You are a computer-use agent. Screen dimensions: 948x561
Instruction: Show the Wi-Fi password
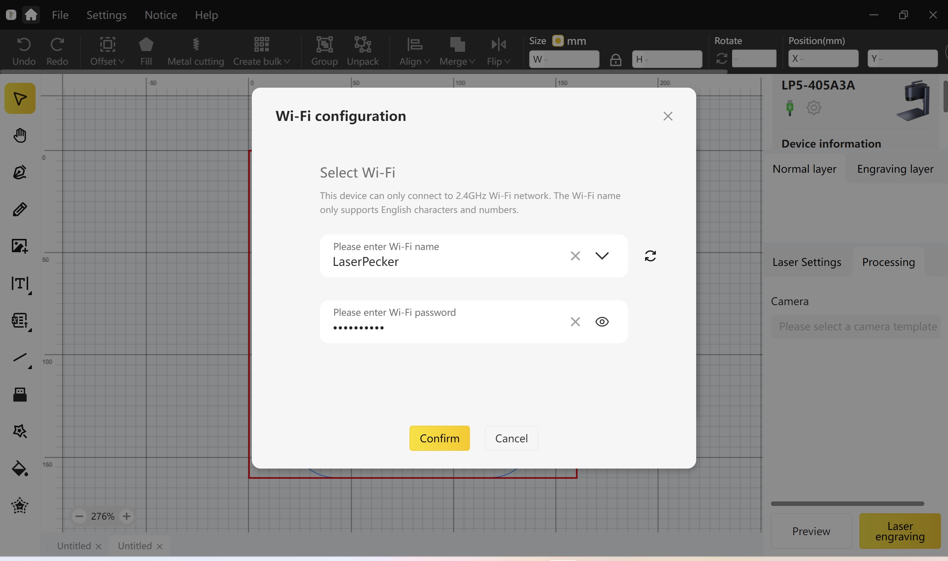coord(602,322)
